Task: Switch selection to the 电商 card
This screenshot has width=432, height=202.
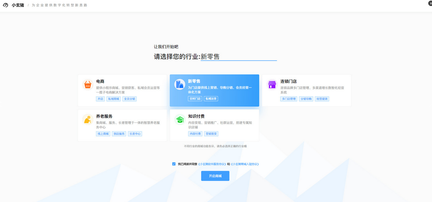Action: click(x=122, y=90)
